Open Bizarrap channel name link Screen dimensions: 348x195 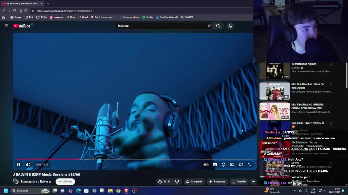click(x=26, y=181)
